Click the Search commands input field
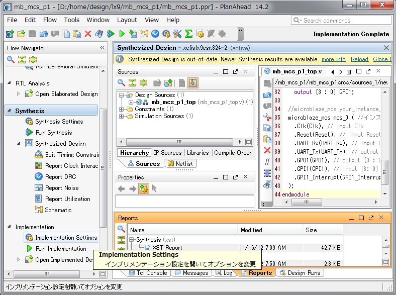Viewport: 396px width, 295px height. (x=341, y=20)
